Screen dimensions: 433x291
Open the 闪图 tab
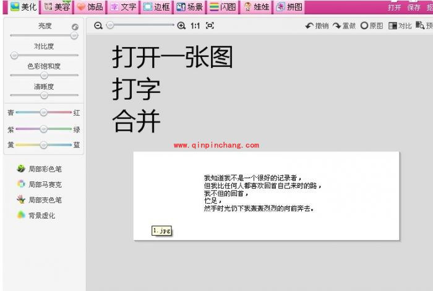pos(223,7)
